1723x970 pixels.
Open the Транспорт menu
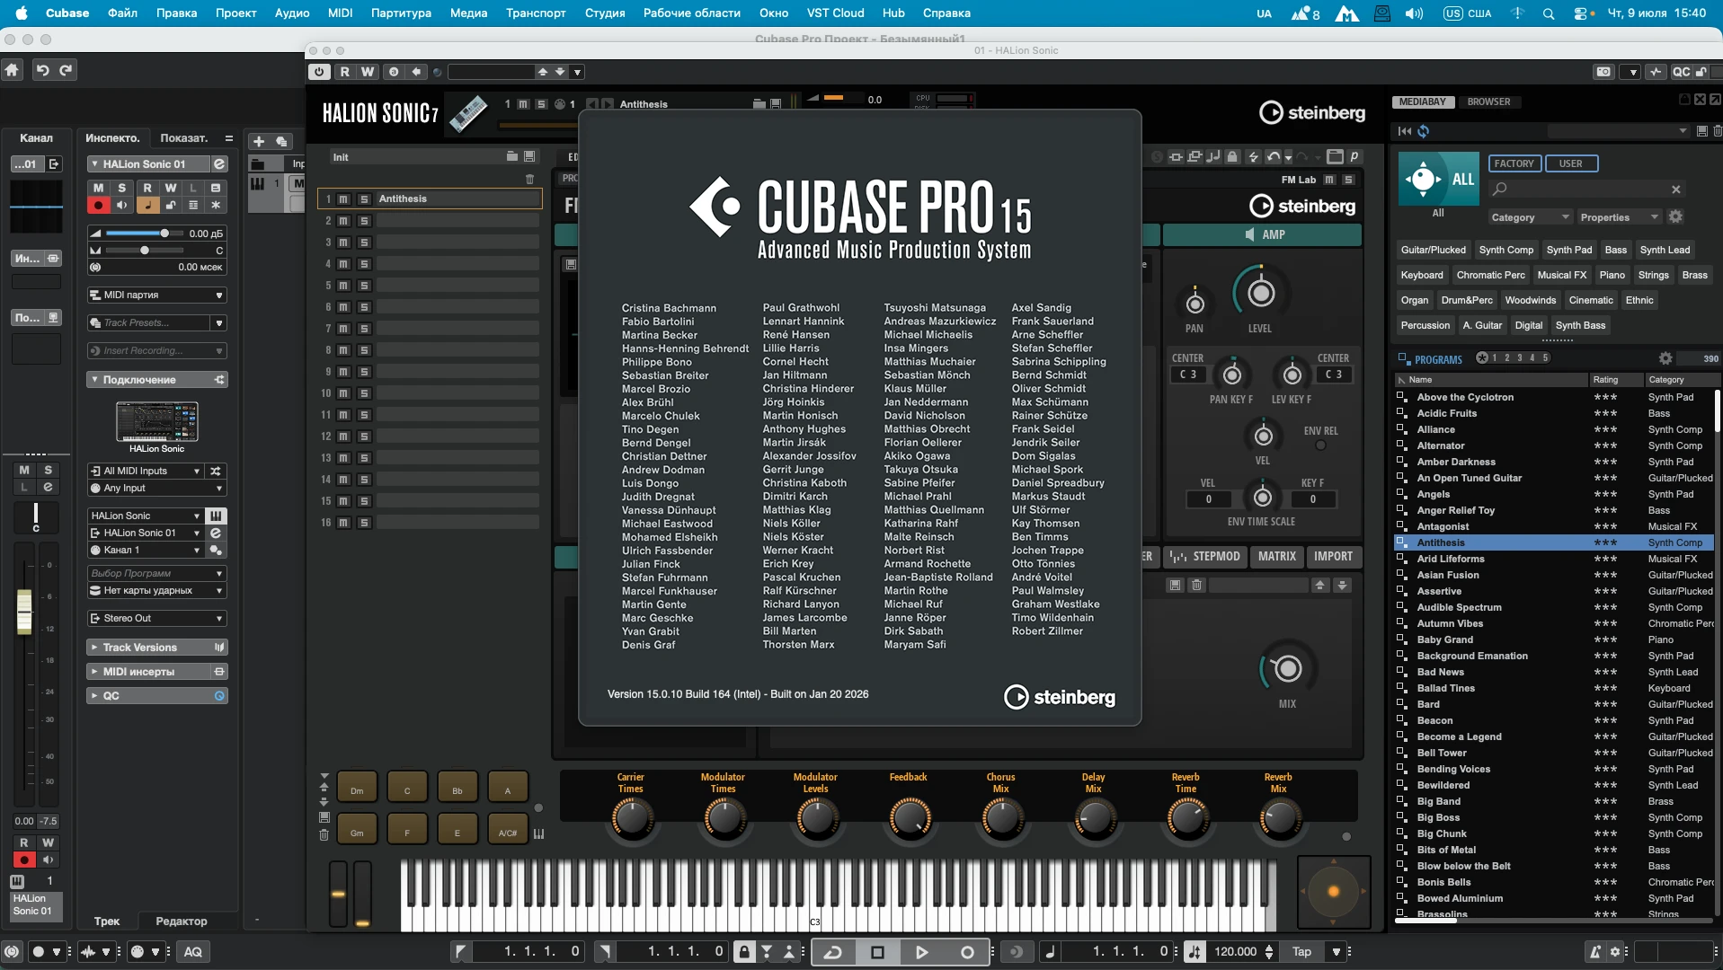[536, 13]
